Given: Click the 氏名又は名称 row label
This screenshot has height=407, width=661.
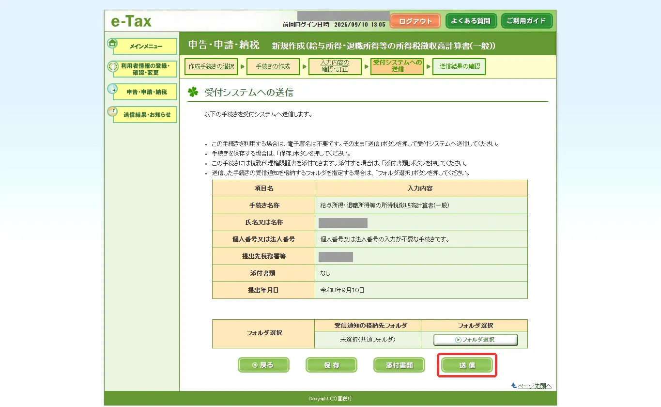Looking at the screenshot, I should click(x=263, y=222).
